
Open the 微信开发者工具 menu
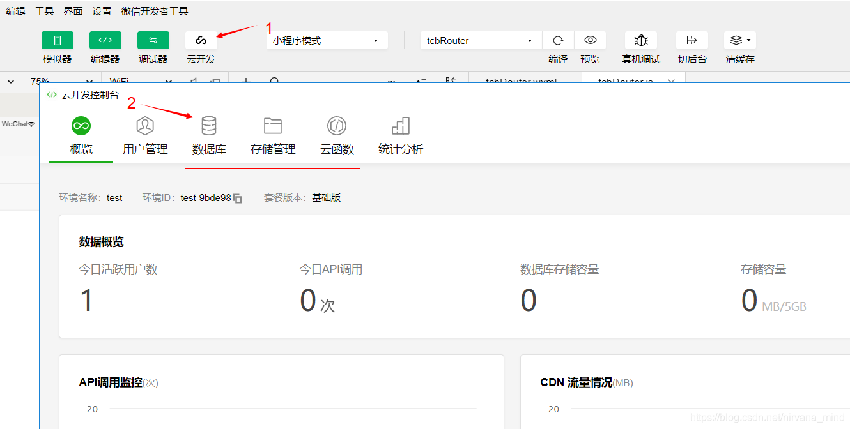pyautogui.click(x=155, y=11)
